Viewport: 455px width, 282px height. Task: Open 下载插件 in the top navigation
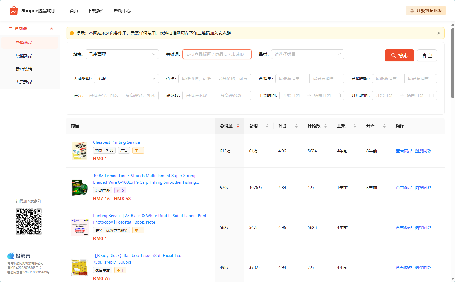96,11
